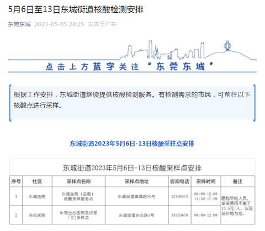Click the 咨询电话 column header
The image size is (265, 231).
[179, 181]
